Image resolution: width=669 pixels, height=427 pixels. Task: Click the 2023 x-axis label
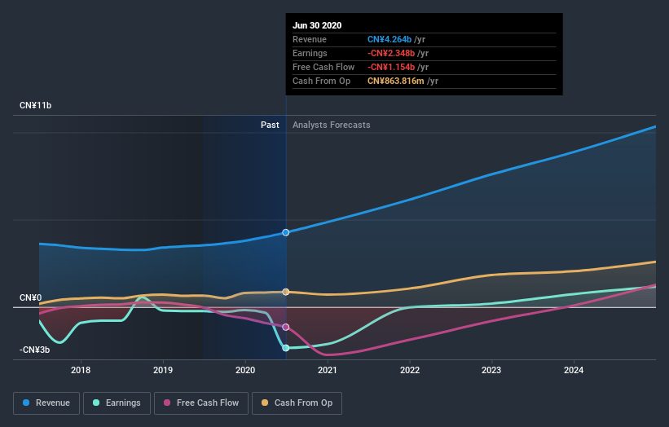click(491, 370)
